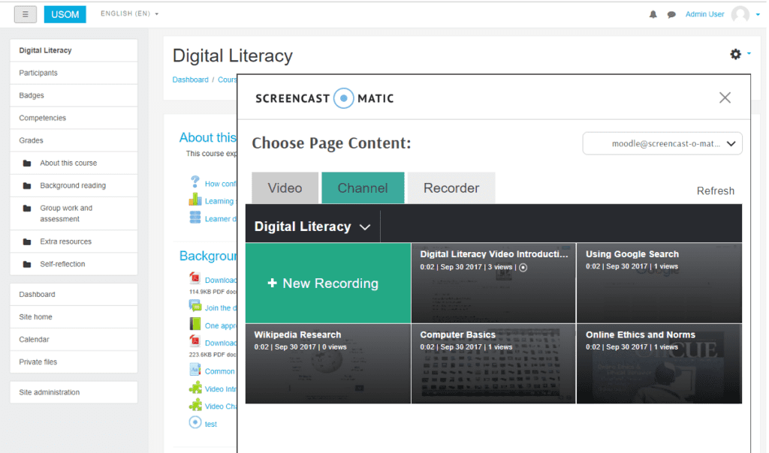This screenshot has height=453, width=769.
Task: Open Participants in the sidebar
Action: 74,73
